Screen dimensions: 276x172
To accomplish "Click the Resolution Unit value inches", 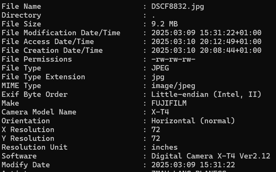I will (164, 147).
